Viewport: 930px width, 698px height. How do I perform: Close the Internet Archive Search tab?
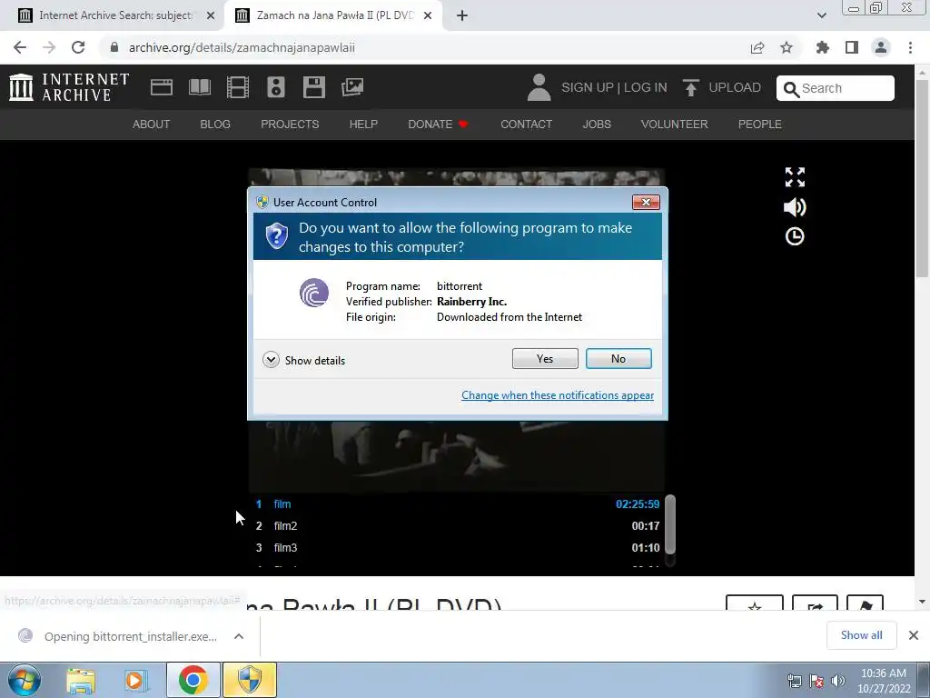211,15
